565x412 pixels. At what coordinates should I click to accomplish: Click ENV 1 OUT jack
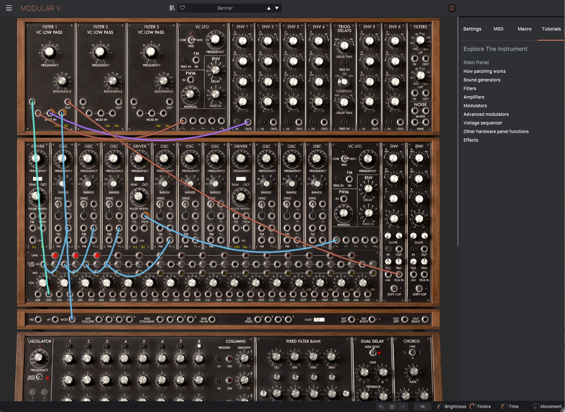(x=248, y=122)
